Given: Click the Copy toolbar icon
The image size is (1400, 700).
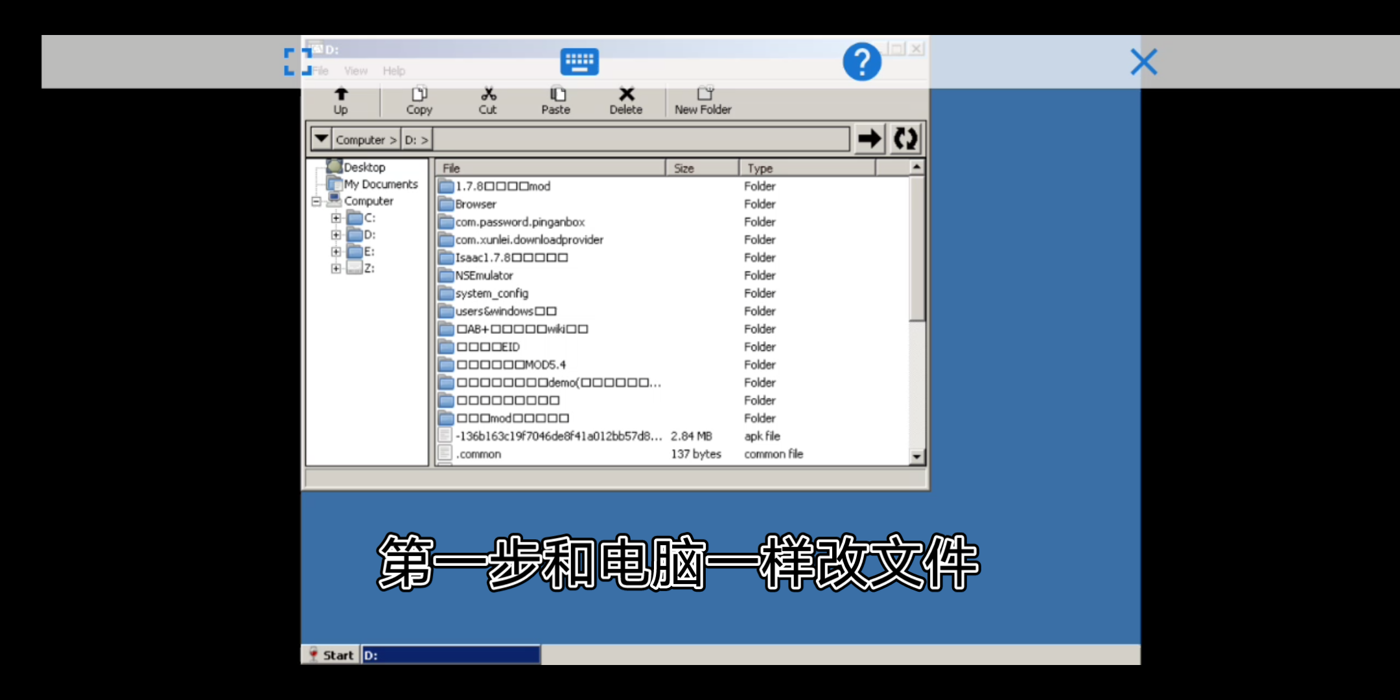Looking at the screenshot, I should tap(419, 101).
